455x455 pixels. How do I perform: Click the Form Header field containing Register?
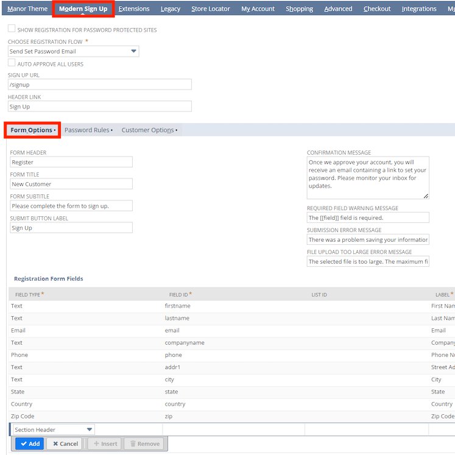point(71,162)
